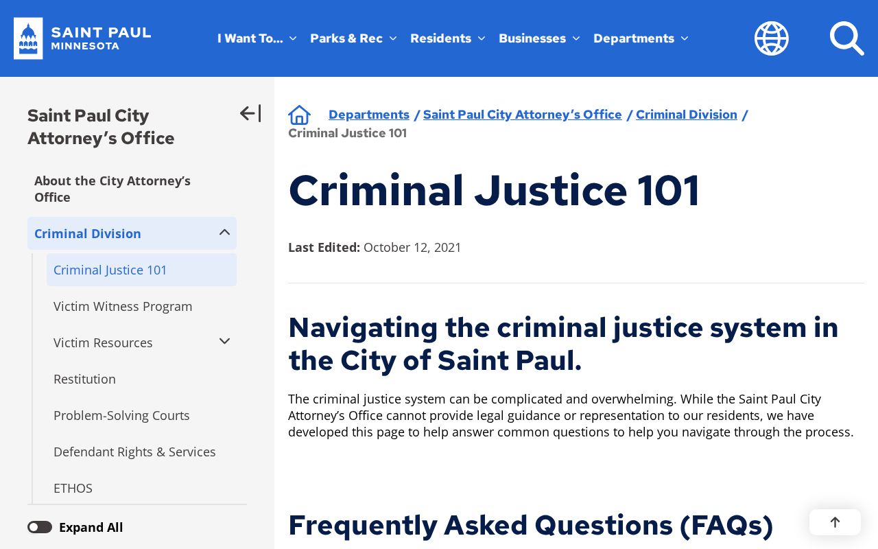
Task: Open the Departments navigation dropdown
Action: tap(641, 38)
